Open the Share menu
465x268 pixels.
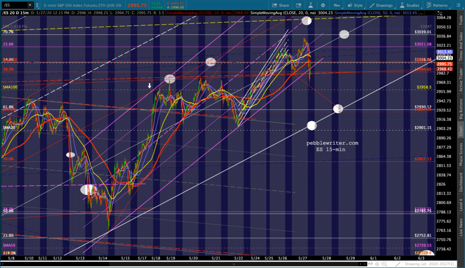281,5
